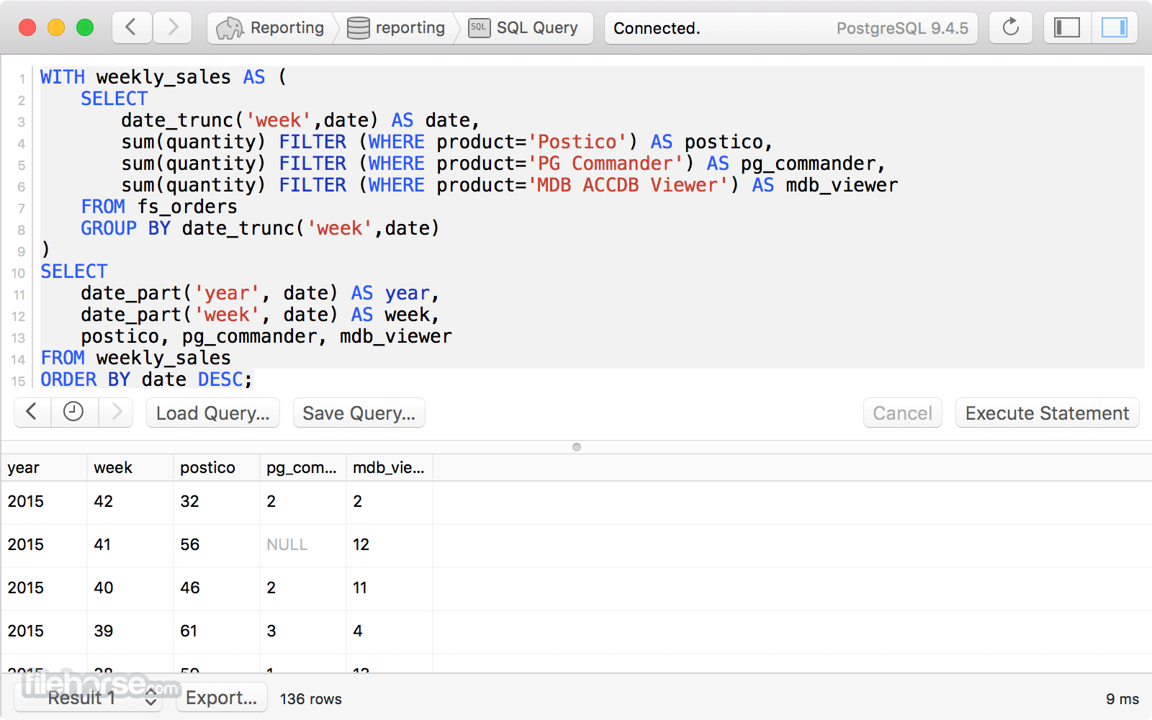The image size is (1152, 720).
Task: Select the mdb_vie... column header
Action: (x=390, y=468)
